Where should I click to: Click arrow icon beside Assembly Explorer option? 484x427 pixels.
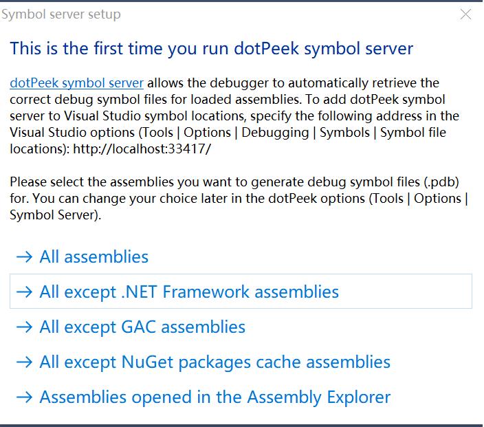[24, 397]
